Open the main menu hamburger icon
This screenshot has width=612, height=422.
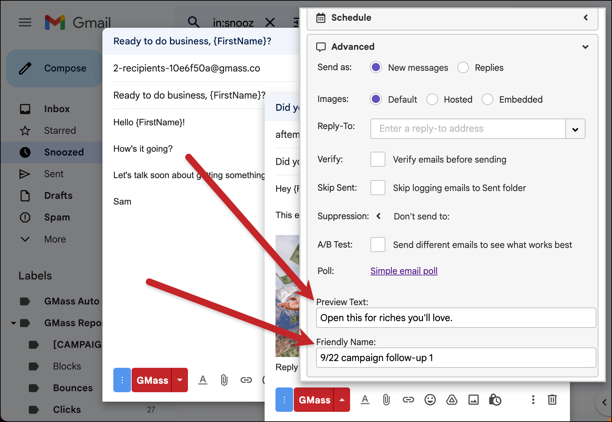pyautogui.click(x=25, y=23)
